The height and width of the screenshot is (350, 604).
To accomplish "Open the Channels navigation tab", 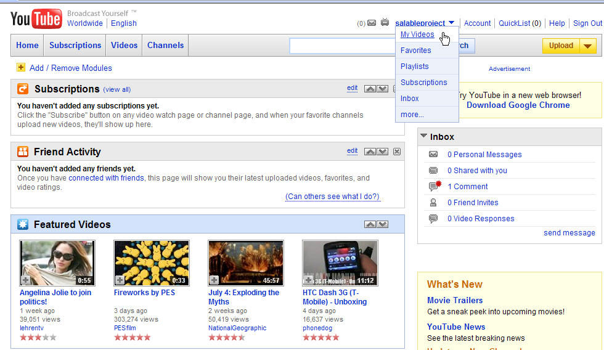I will [165, 45].
